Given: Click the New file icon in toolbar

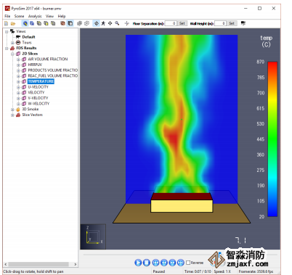Looking at the screenshot, I should point(7,23).
